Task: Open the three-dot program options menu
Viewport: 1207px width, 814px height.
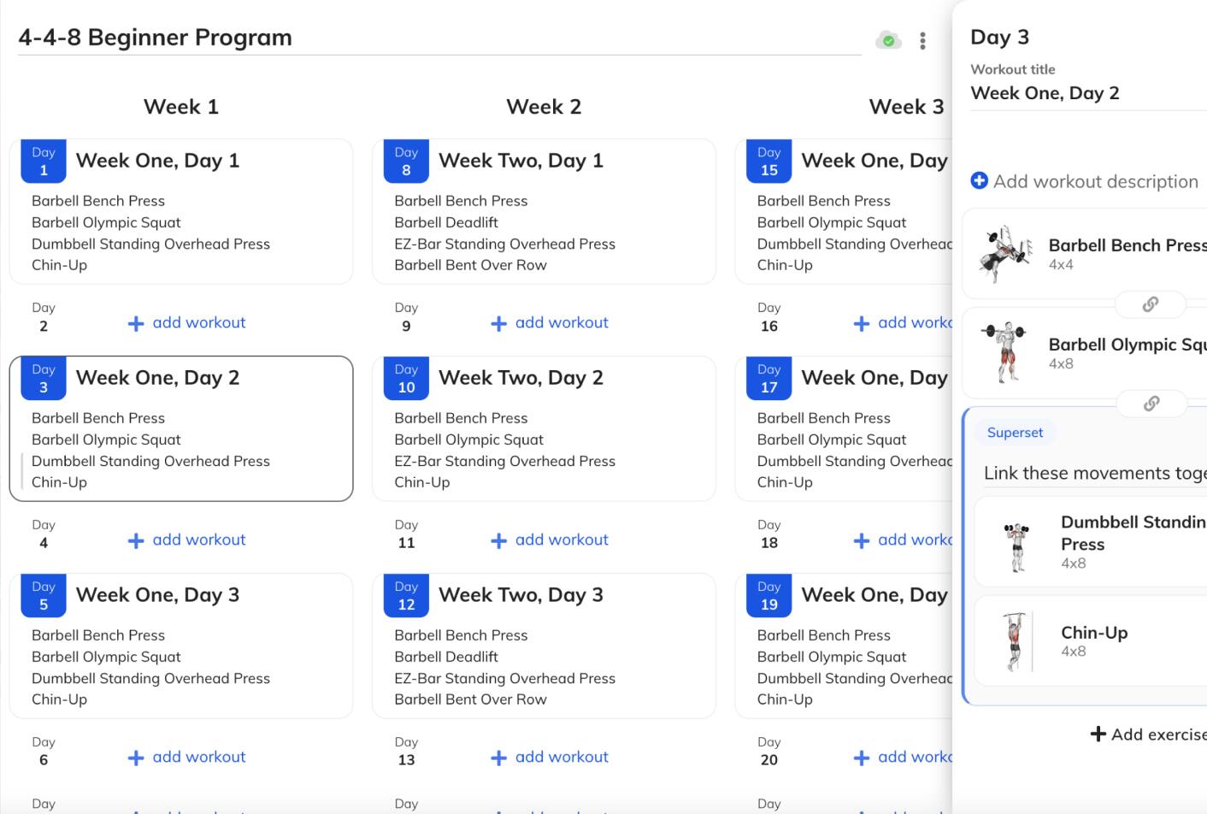Action: click(922, 40)
